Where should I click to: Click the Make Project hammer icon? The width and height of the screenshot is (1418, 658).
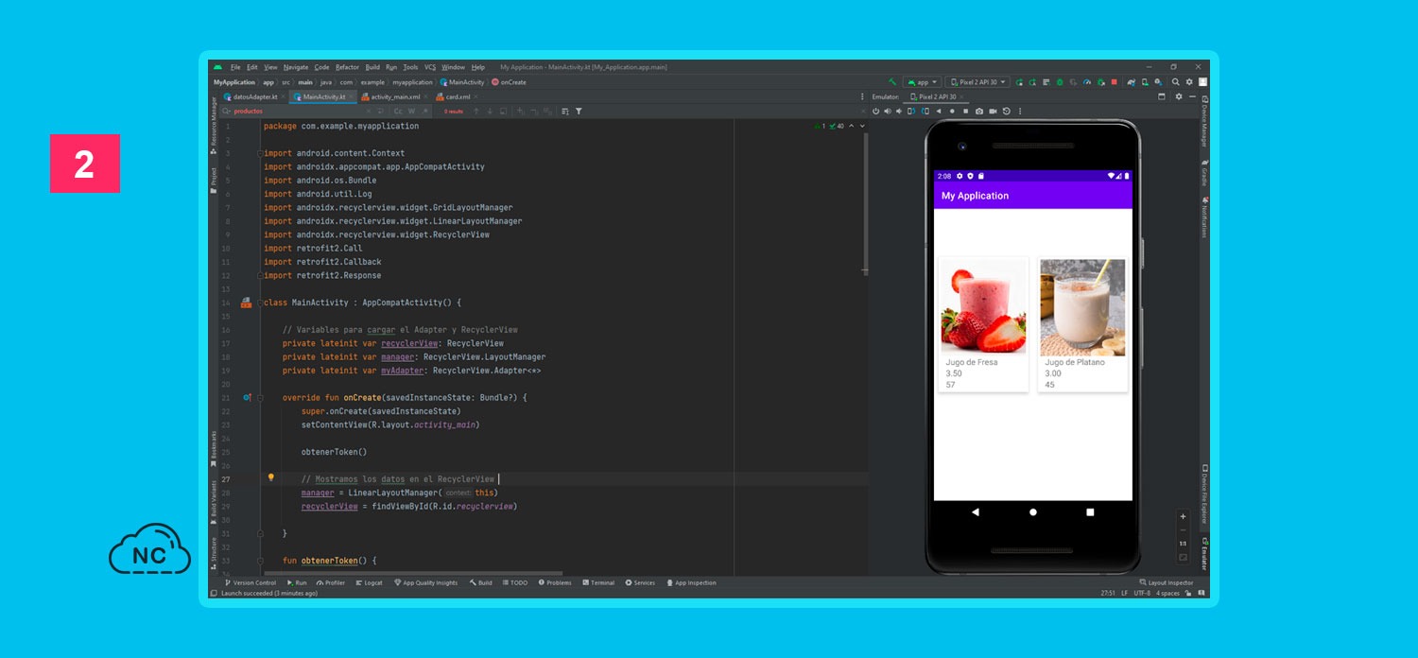click(x=892, y=82)
